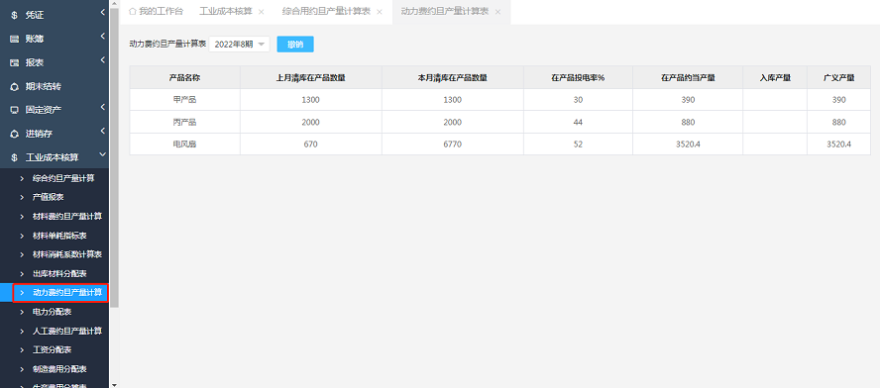
Task: Click 52 power rate for 电风扇
Action: [x=578, y=145]
